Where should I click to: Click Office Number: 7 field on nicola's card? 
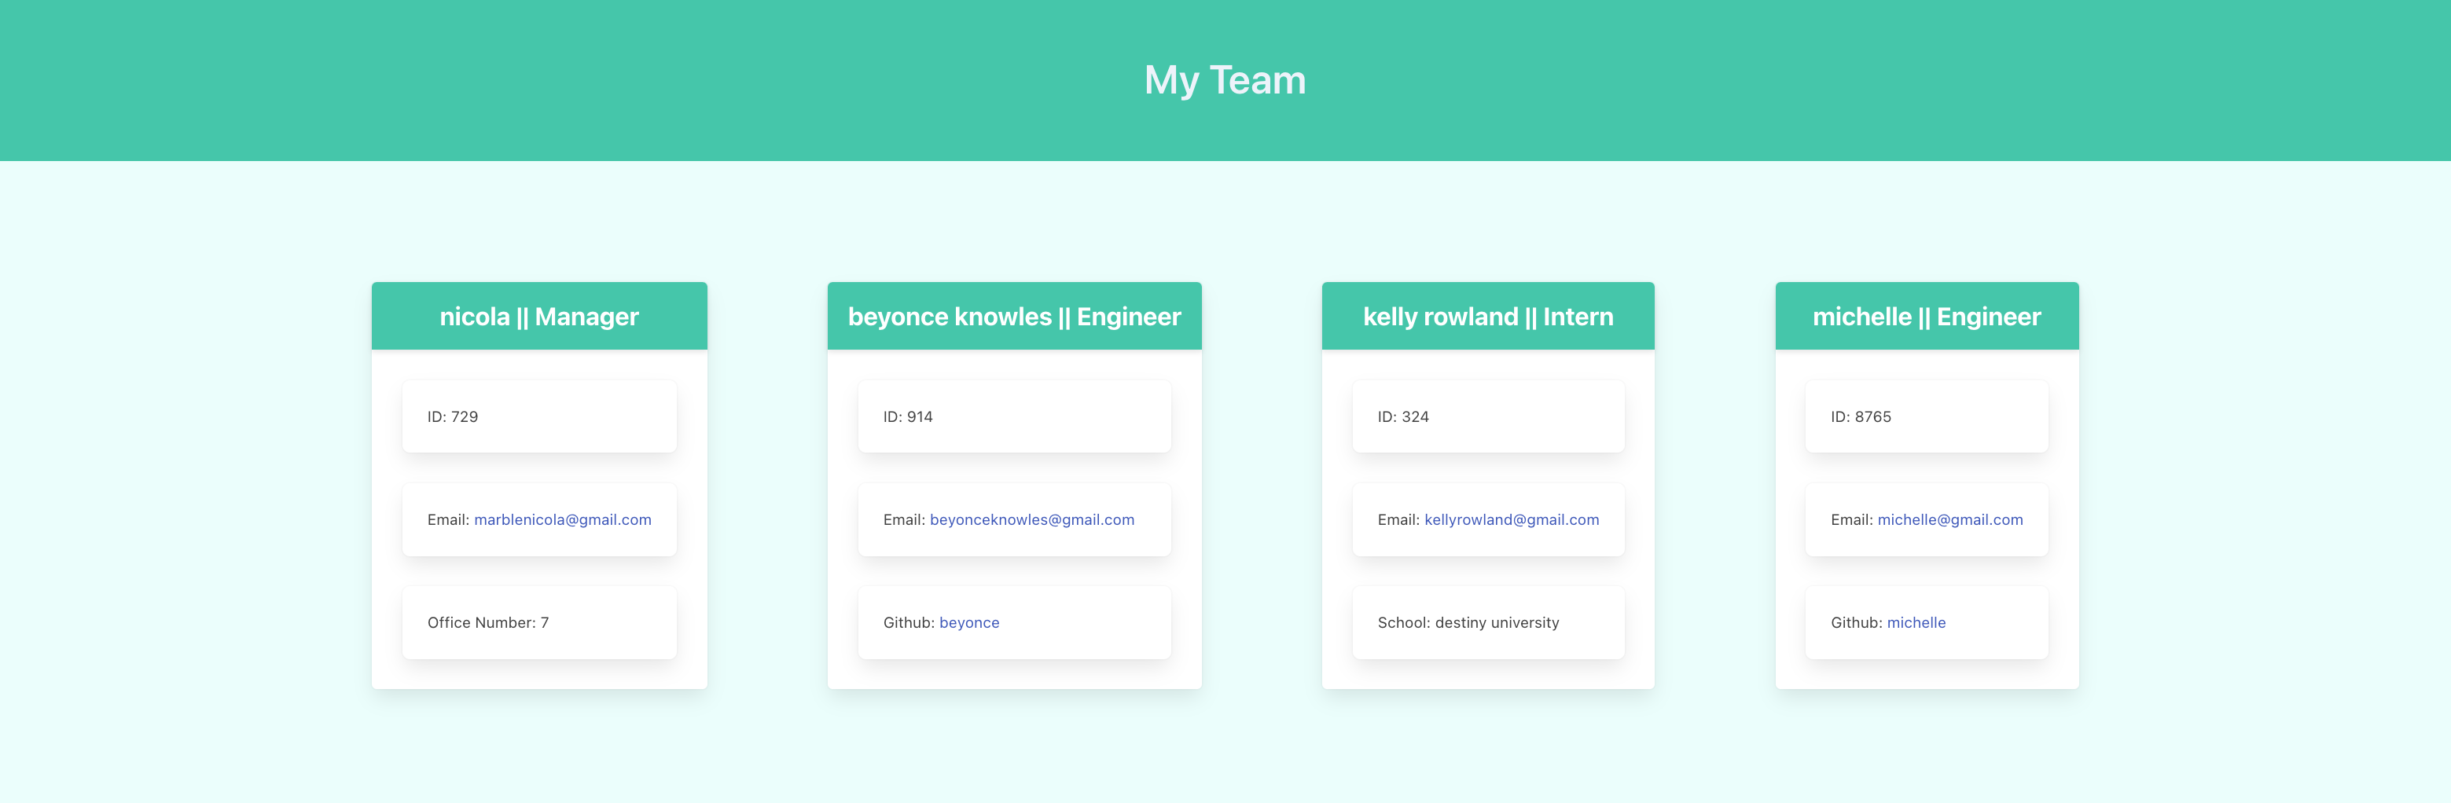coord(488,622)
